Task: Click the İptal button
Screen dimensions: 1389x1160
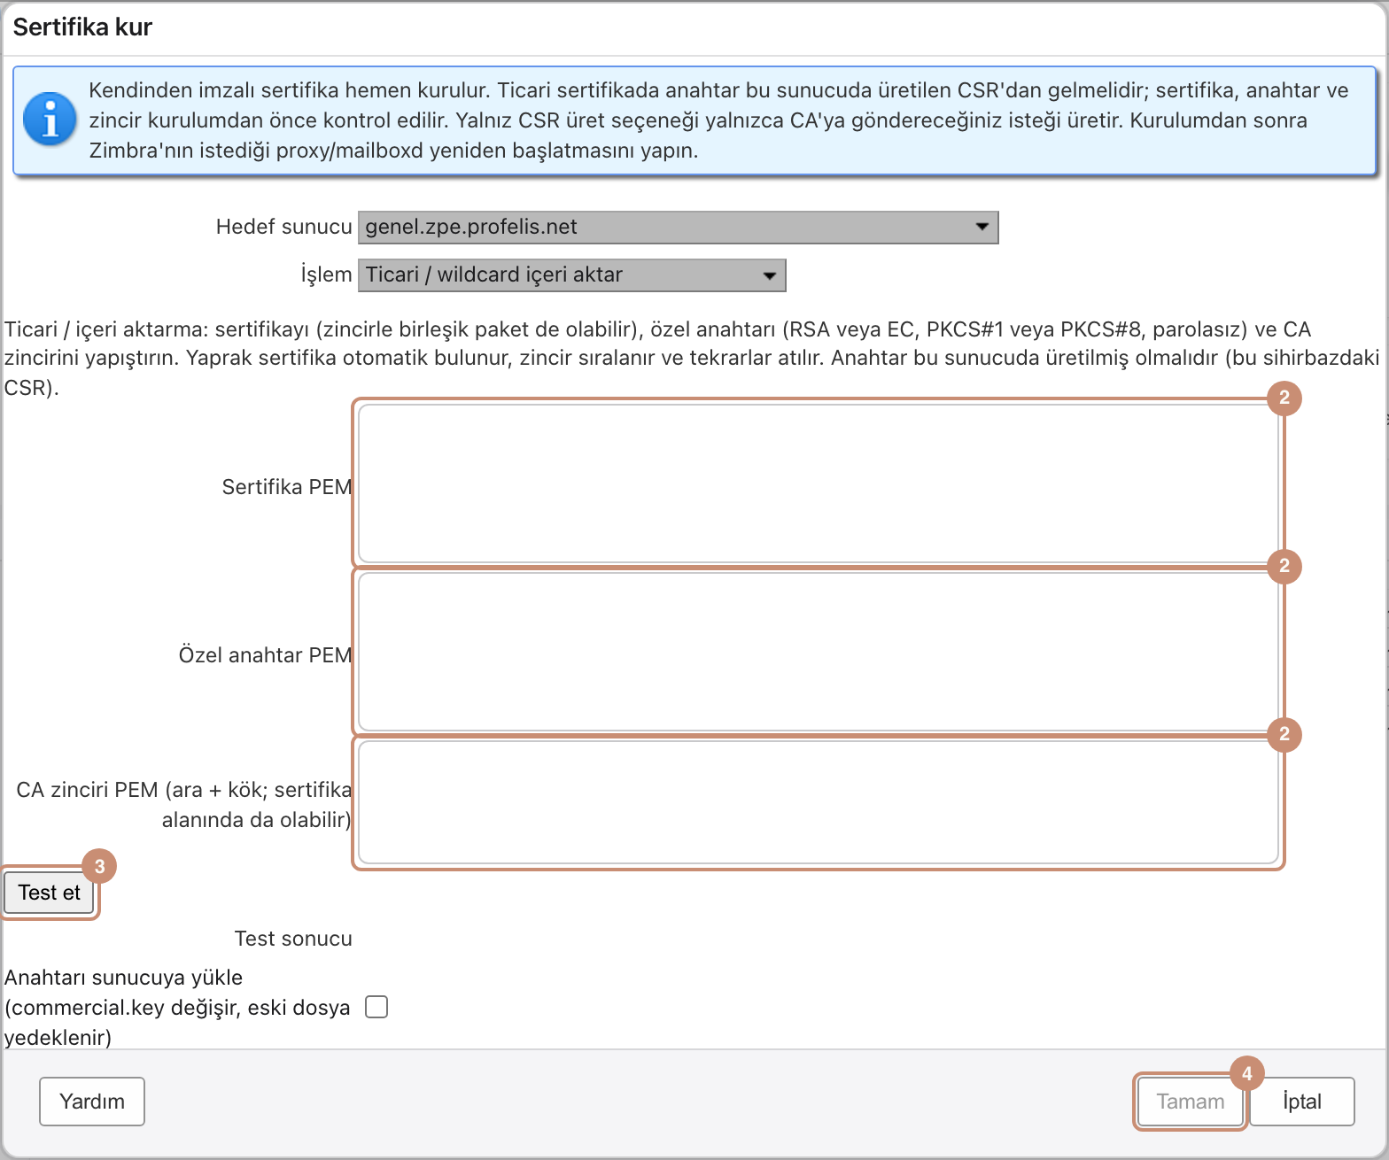Action: pos(1302,1102)
